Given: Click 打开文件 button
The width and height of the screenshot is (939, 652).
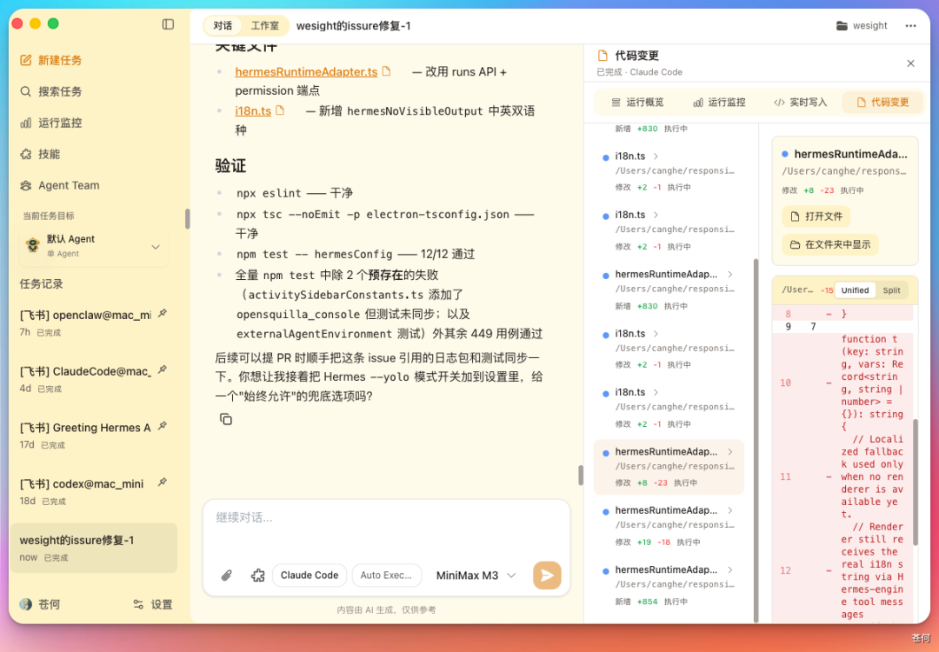Looking at the screenshot, I should [x=816, y=216].
